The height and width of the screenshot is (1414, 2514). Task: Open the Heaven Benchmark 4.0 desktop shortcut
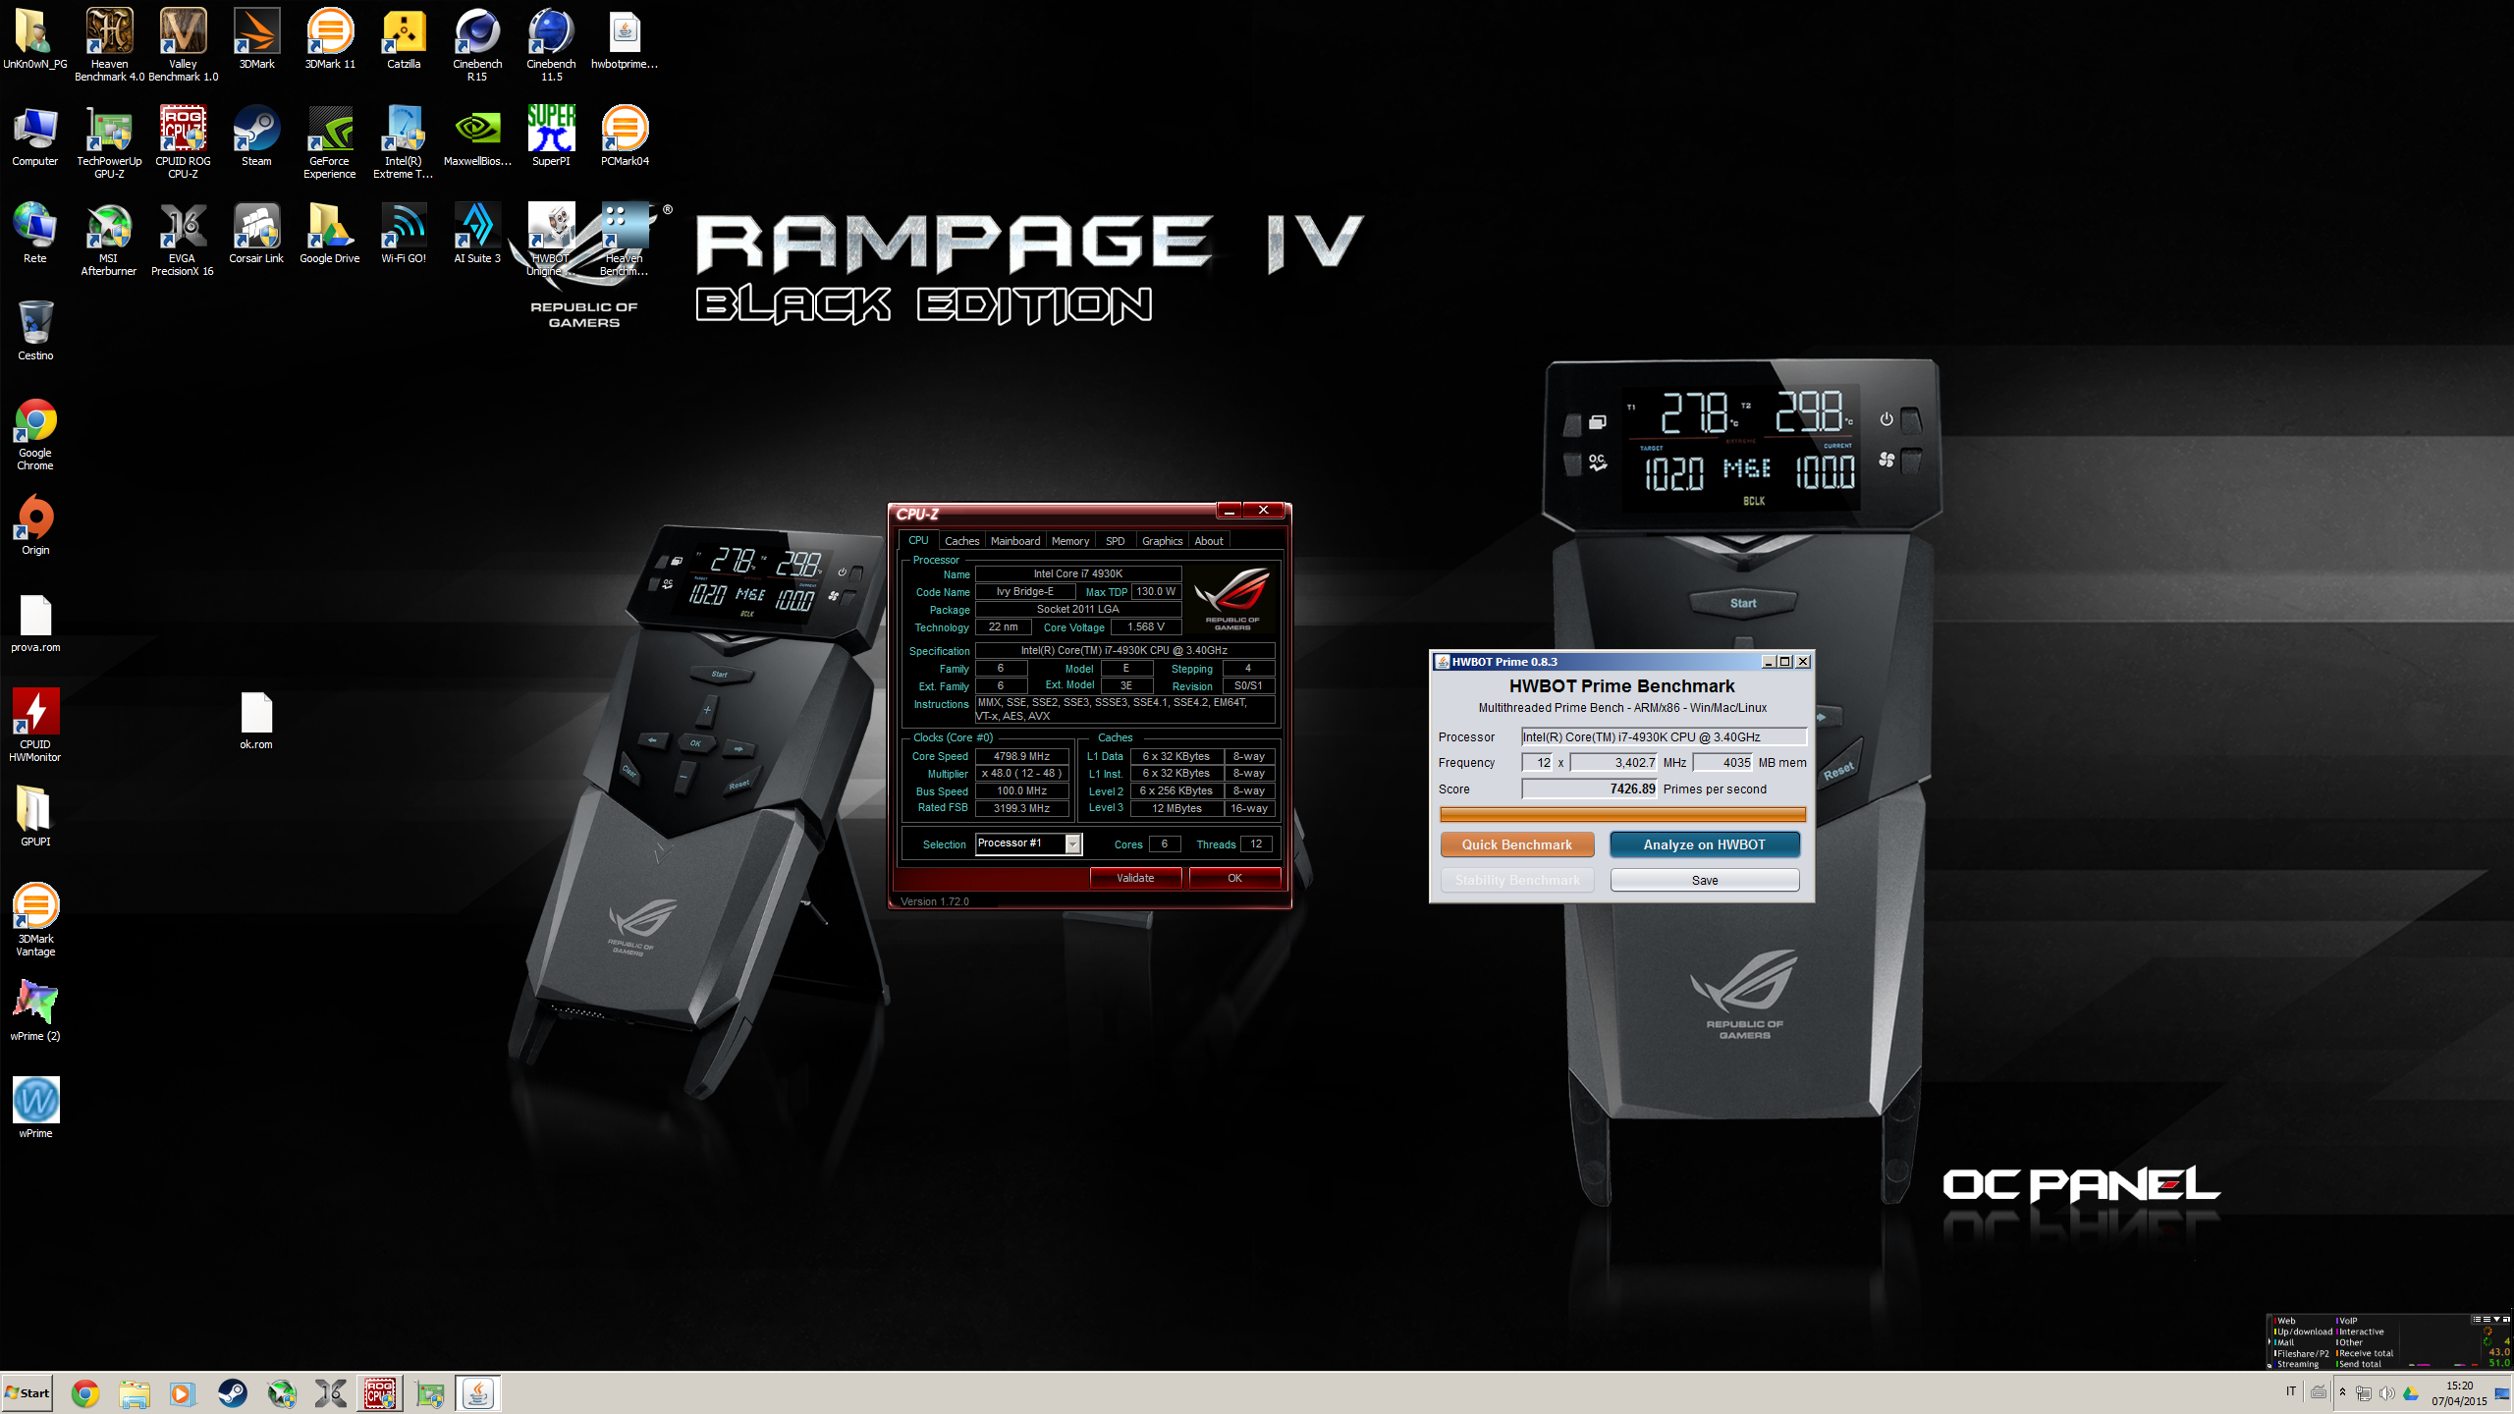pyautogui.click(x=109, y=44)
